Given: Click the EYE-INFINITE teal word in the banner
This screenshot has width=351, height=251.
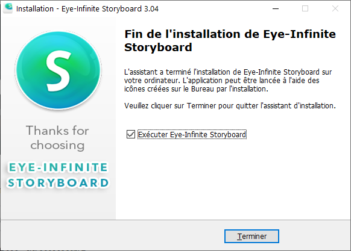Looking at the screenshot, I should click(58, 167).
